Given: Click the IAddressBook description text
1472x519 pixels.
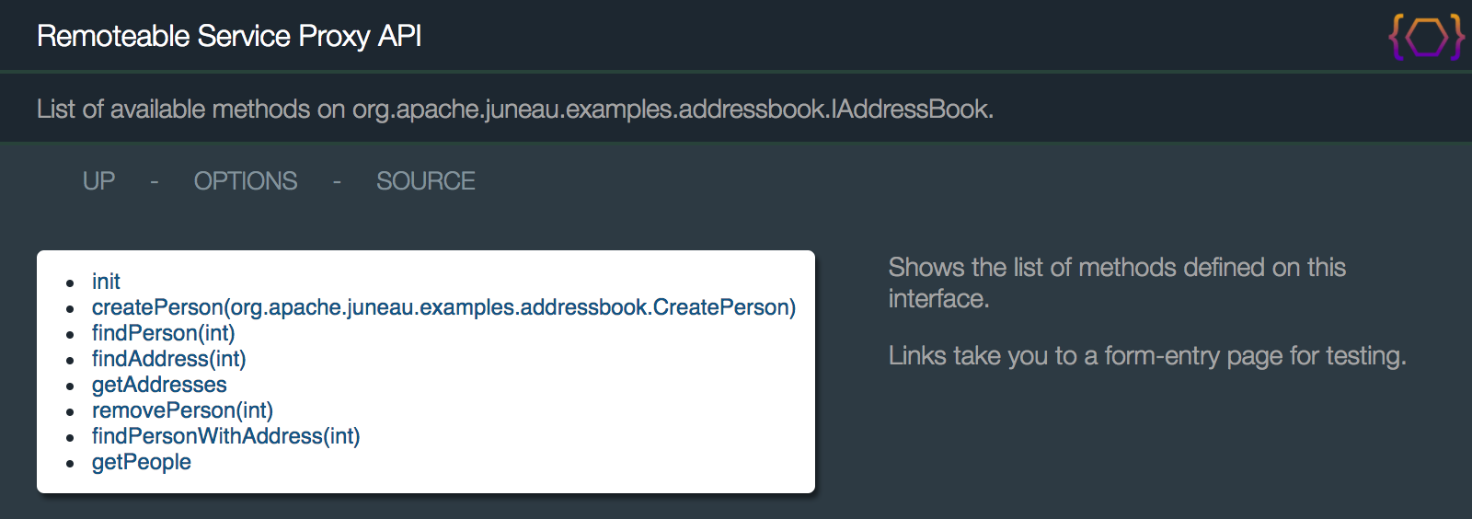Looking at the screenshot, I should click(515, 110).
